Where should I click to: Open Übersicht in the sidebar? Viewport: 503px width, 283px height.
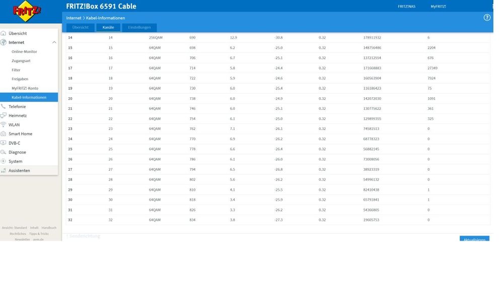(x=18, y=33)
